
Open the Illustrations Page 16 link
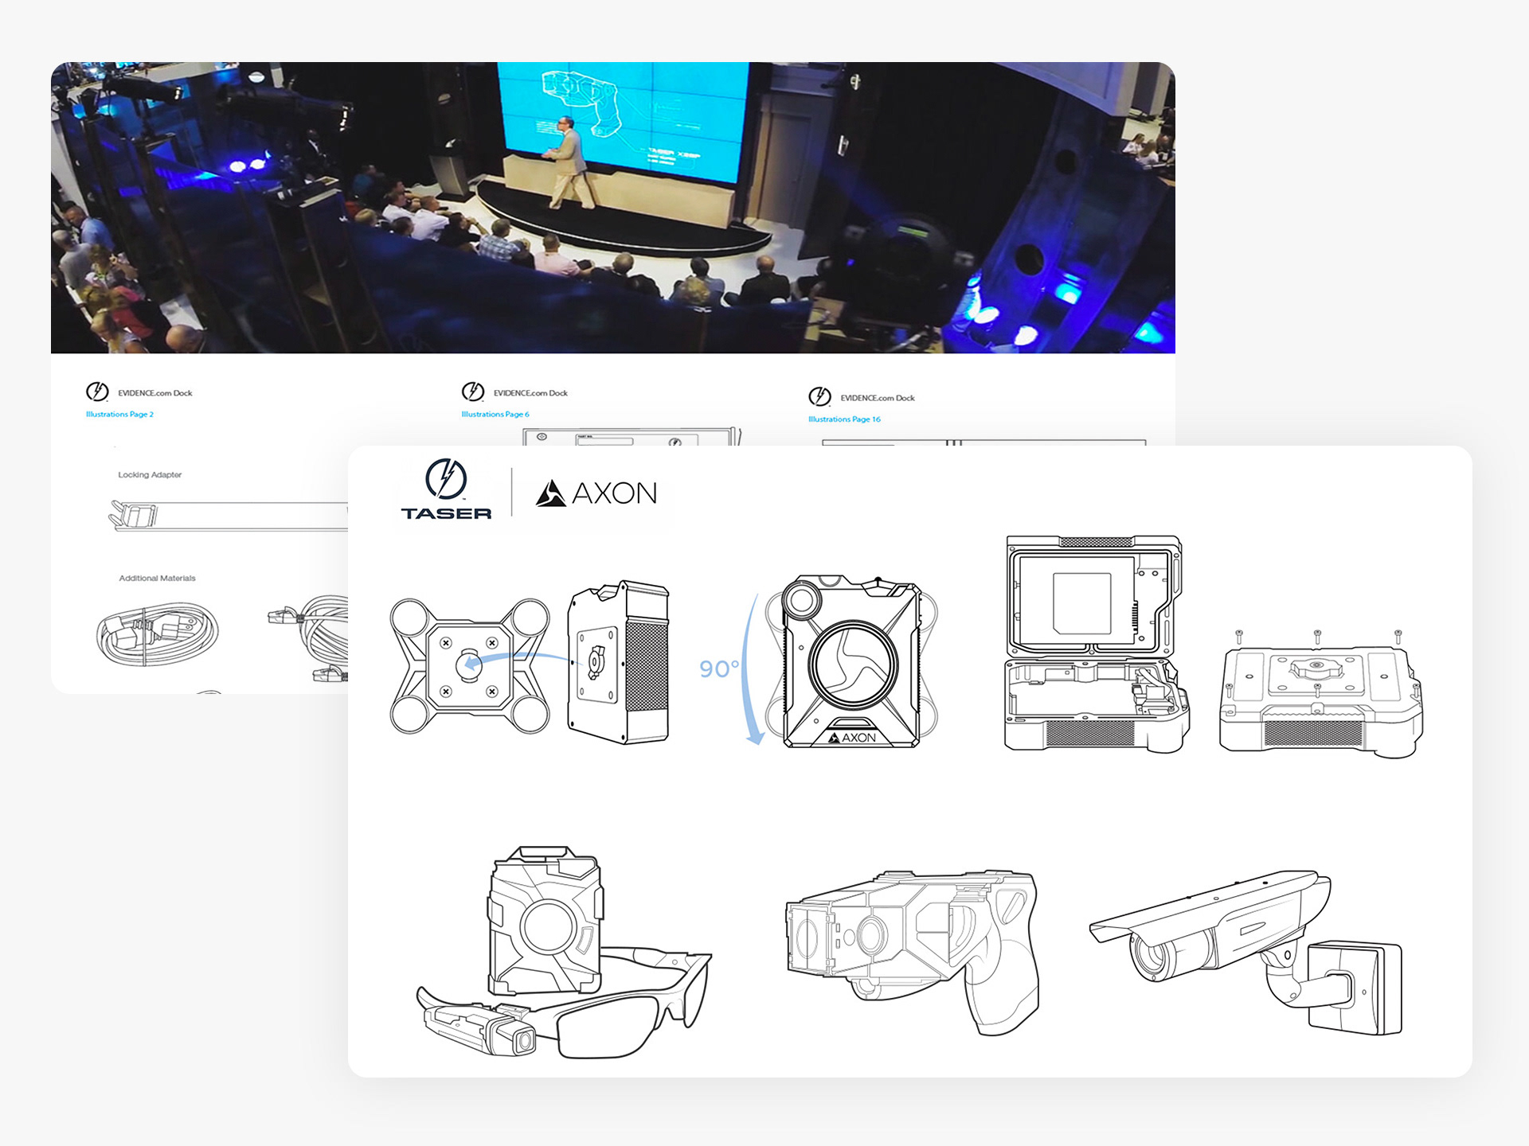click(x=844, y=419)
